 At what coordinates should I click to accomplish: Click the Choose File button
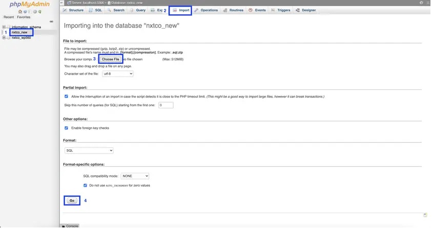pyautogui.click(x=111, y=59)
